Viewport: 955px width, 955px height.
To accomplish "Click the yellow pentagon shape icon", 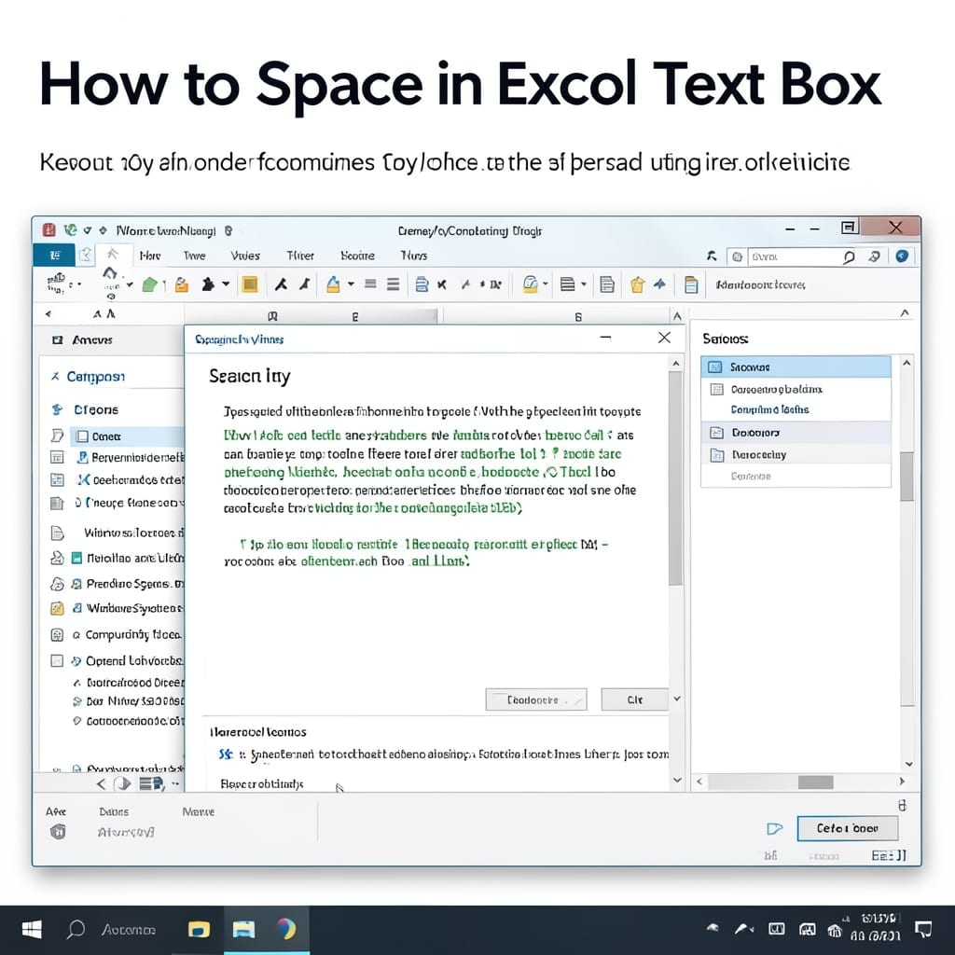I will pos(637,284).
